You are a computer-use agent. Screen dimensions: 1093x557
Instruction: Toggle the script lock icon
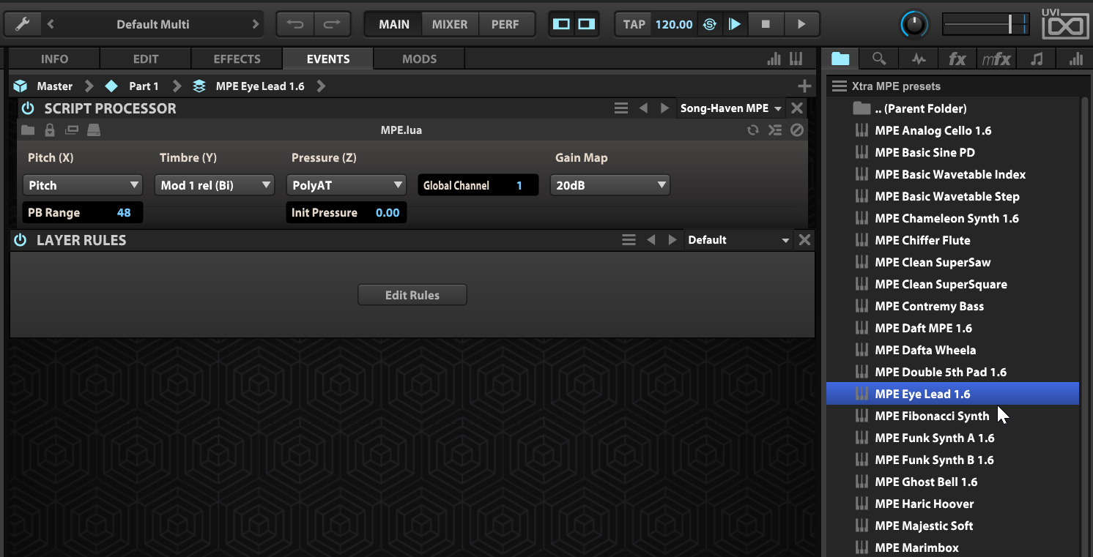click(x=50, y=130)
